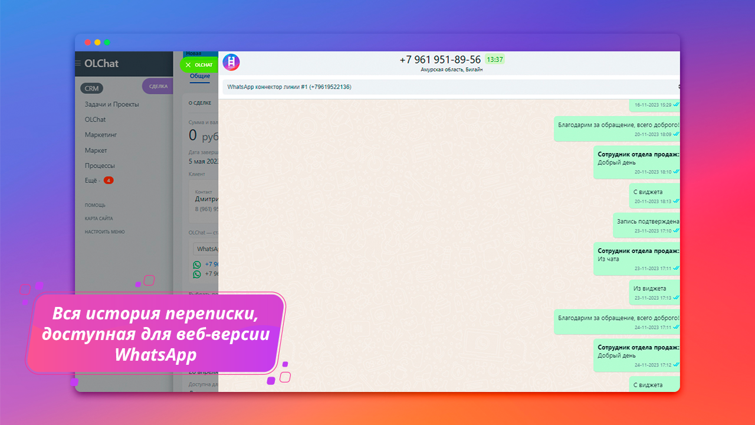Click the OLChat logo in the sidebar header
Viewport: 755px width, 425px height.
101,63
